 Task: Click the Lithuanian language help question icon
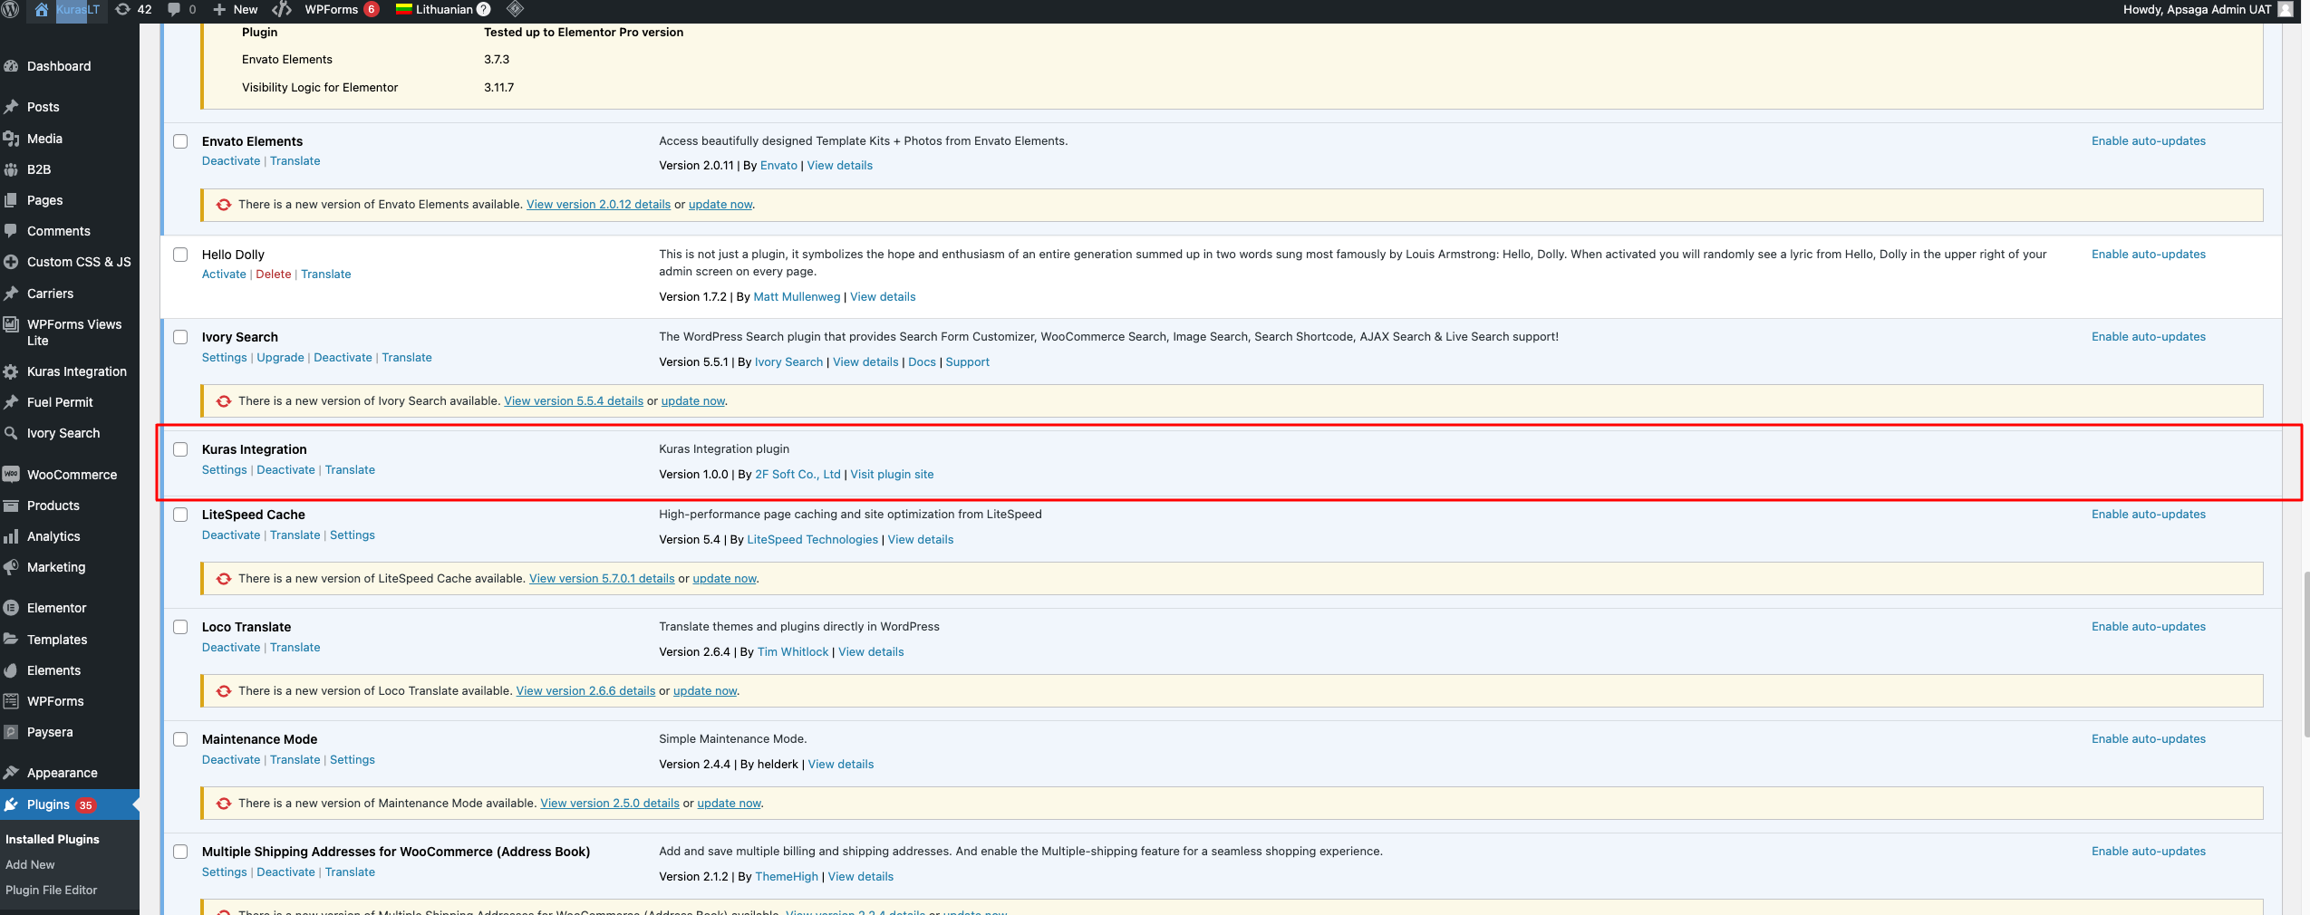pyautogui.click(x=483, y=9)
